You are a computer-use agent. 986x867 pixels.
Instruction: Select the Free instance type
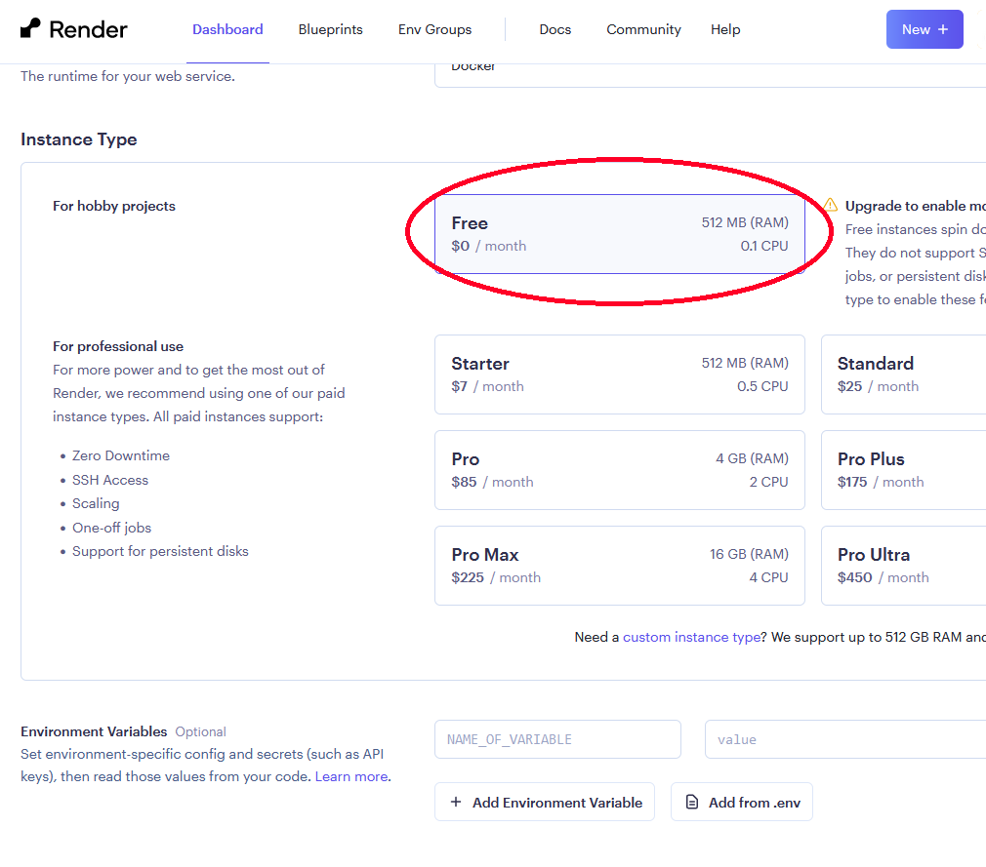click(x=619, y=233)
